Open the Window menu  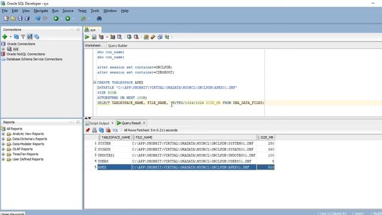110,11
